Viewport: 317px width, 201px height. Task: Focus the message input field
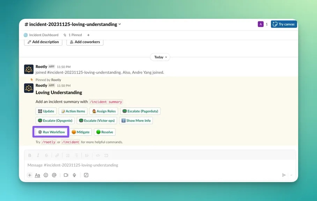tap(160, 165)
